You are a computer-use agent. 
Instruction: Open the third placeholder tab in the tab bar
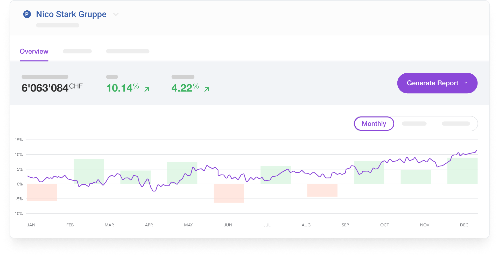tap(128, 51)
